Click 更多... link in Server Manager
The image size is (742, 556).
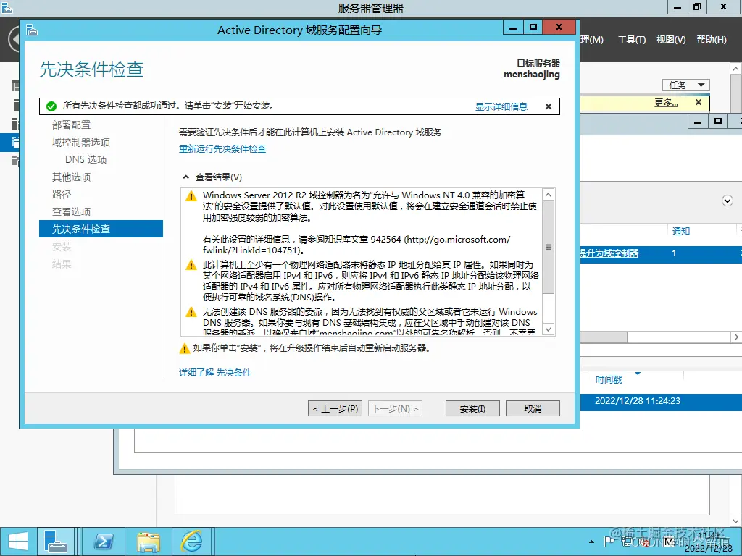coord(667,103)
